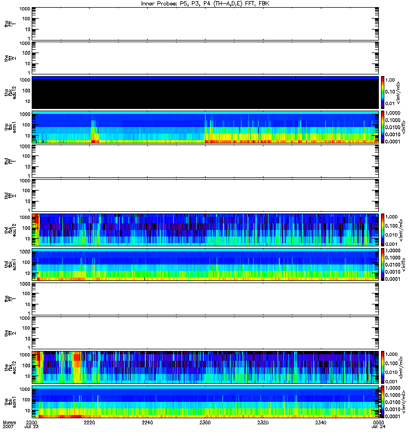Click the 10 tick label on the fff 1
This screenshot has height=438, width=410.
click(x=28, y=304)
